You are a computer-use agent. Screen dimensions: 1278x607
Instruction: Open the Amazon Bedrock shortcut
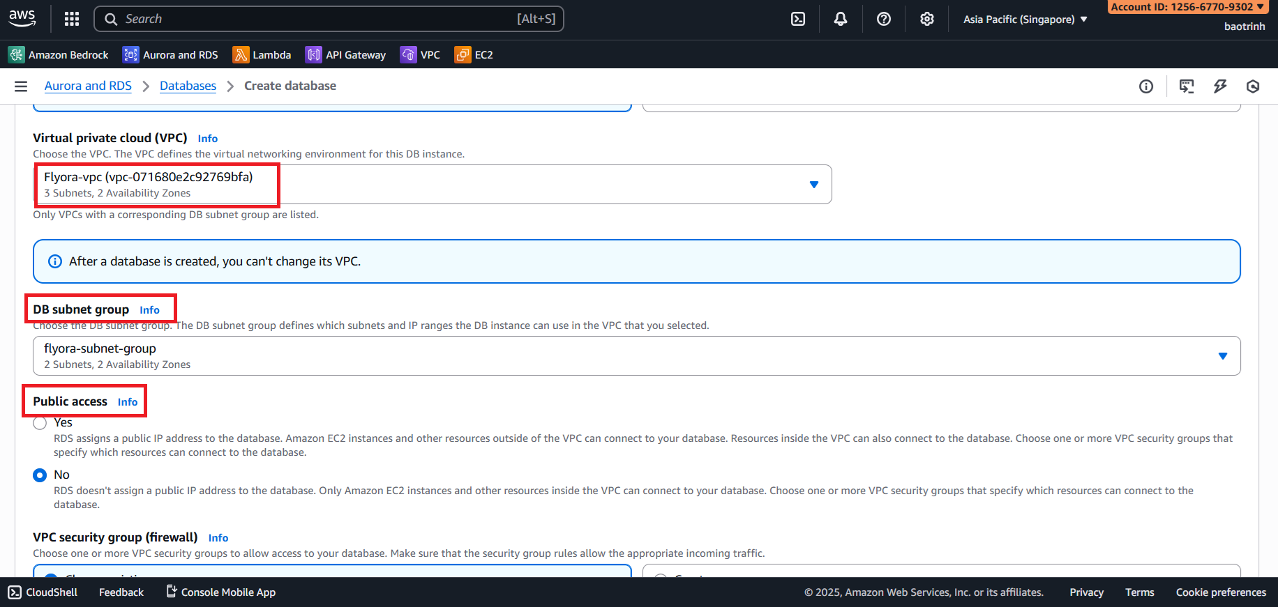59,55
